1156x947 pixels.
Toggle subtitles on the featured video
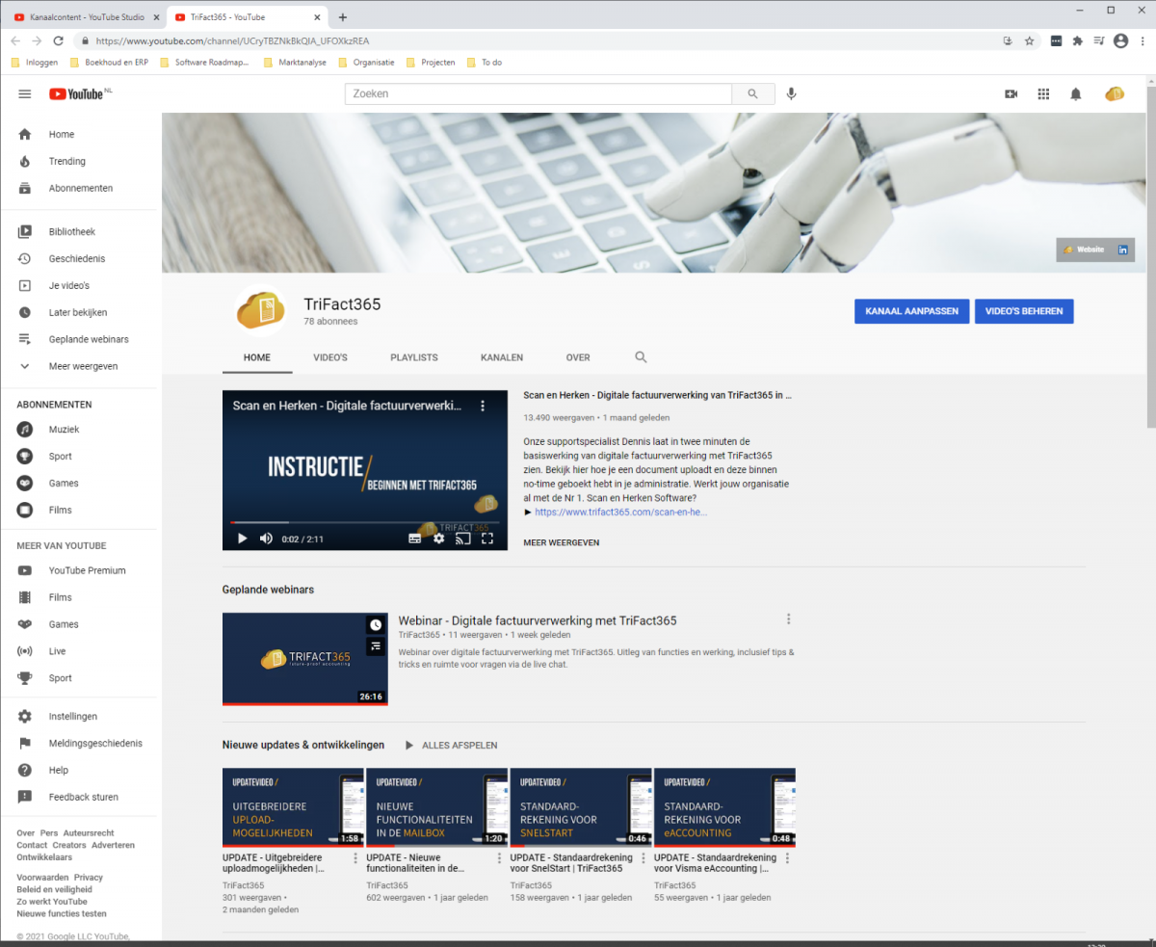tap(414, 539)
